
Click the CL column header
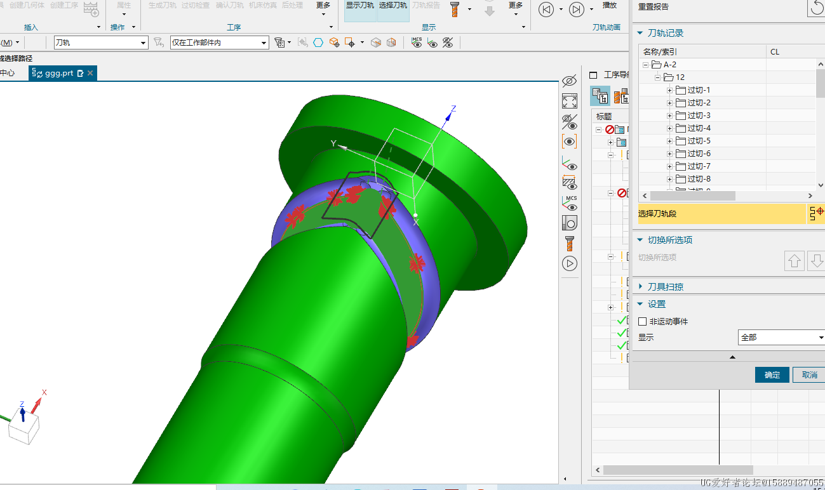point(791,52)
